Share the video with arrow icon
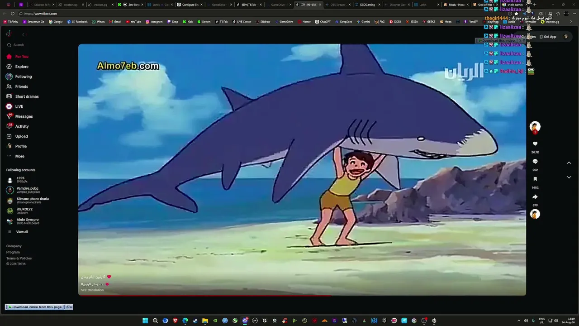This screenshot has height=326, width=579. [535, 197]
